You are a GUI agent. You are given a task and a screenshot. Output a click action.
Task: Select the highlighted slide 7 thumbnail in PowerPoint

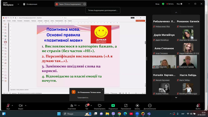tap(5, 42)
